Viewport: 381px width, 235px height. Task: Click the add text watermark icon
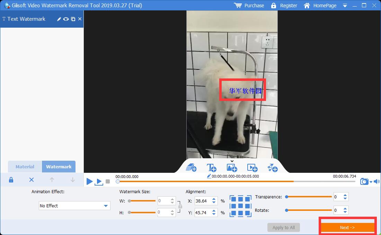(x=211, y=168)
